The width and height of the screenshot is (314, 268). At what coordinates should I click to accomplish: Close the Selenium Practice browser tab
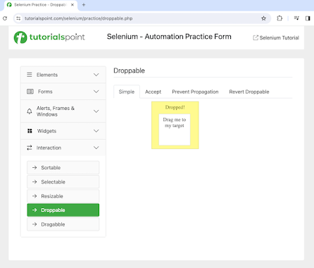pos(73,5)
